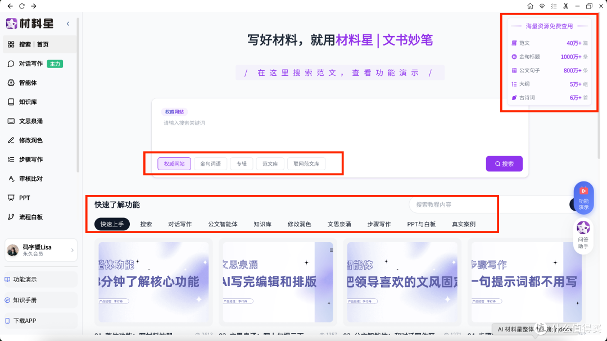607x341 pixels.
Task: Switch to the 真实案例 tab
Action: tap(464, 224)
